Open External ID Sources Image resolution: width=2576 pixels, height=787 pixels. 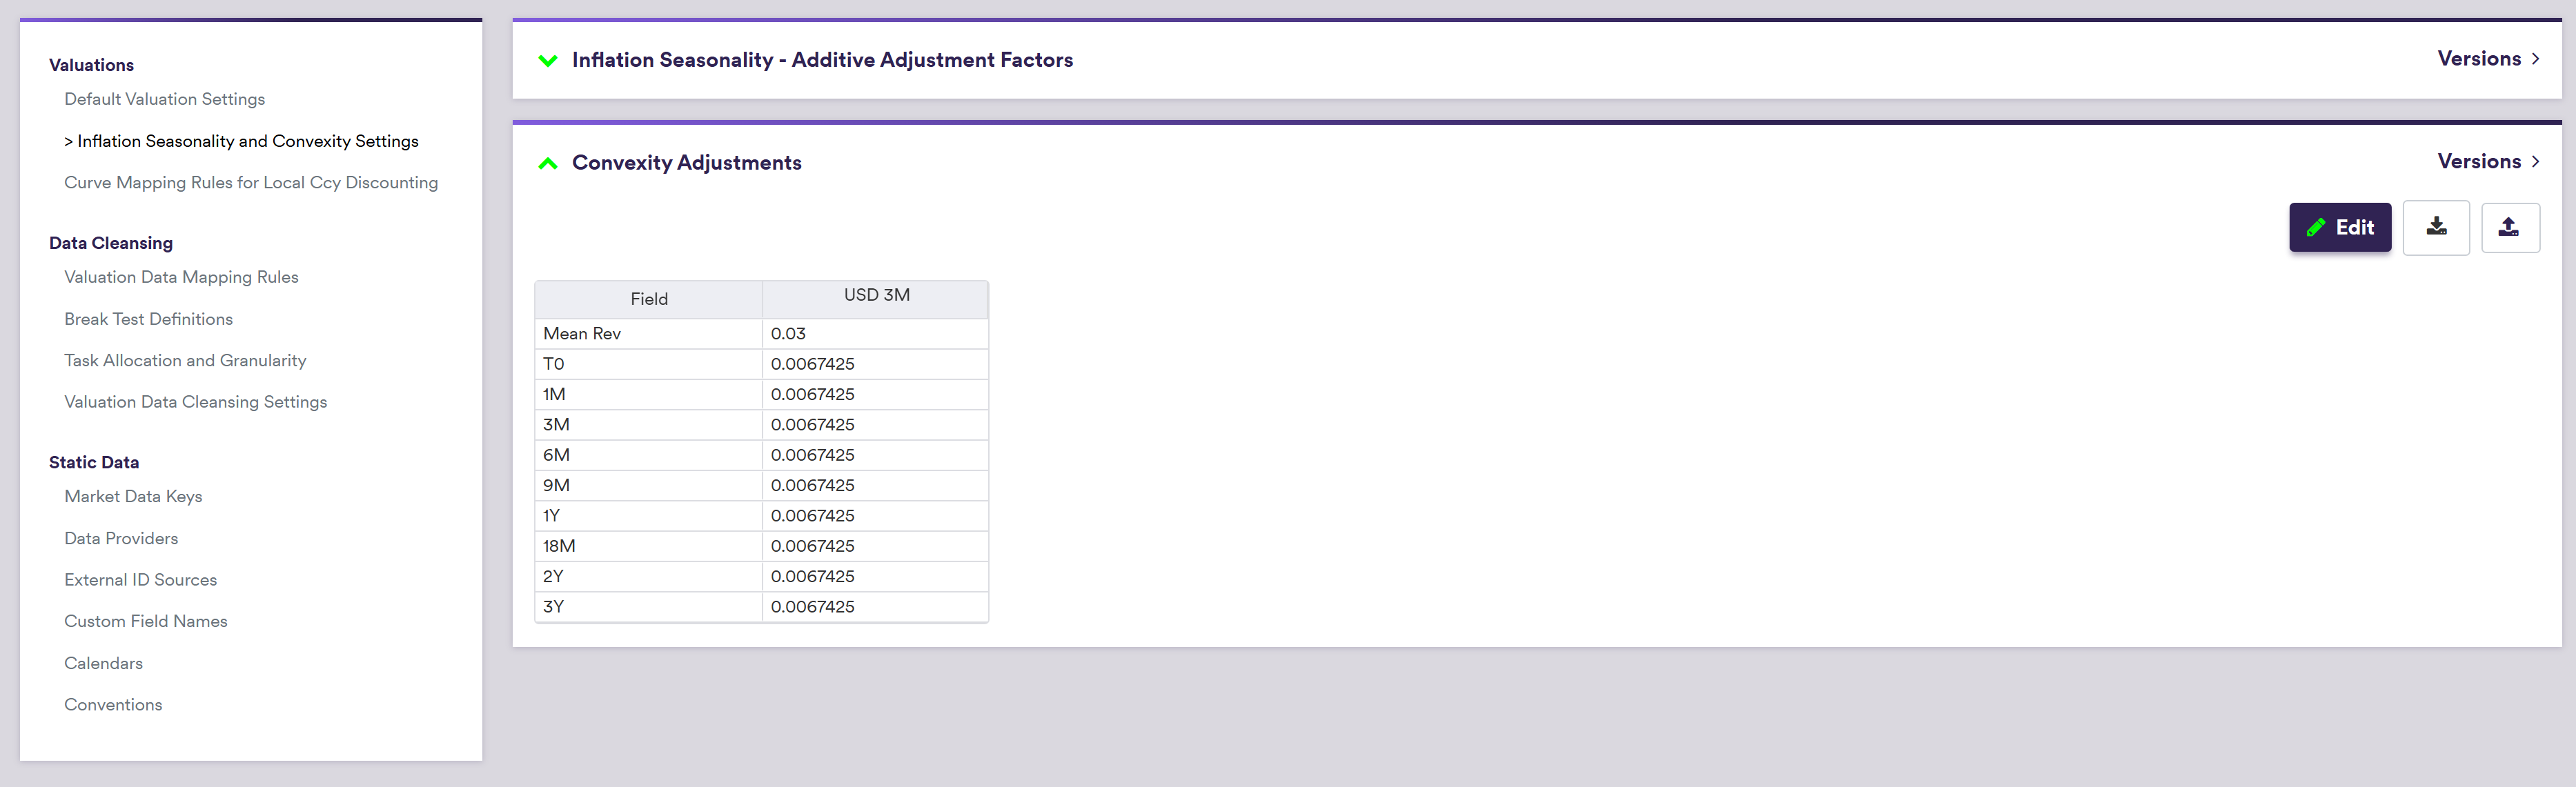point(140,580)
